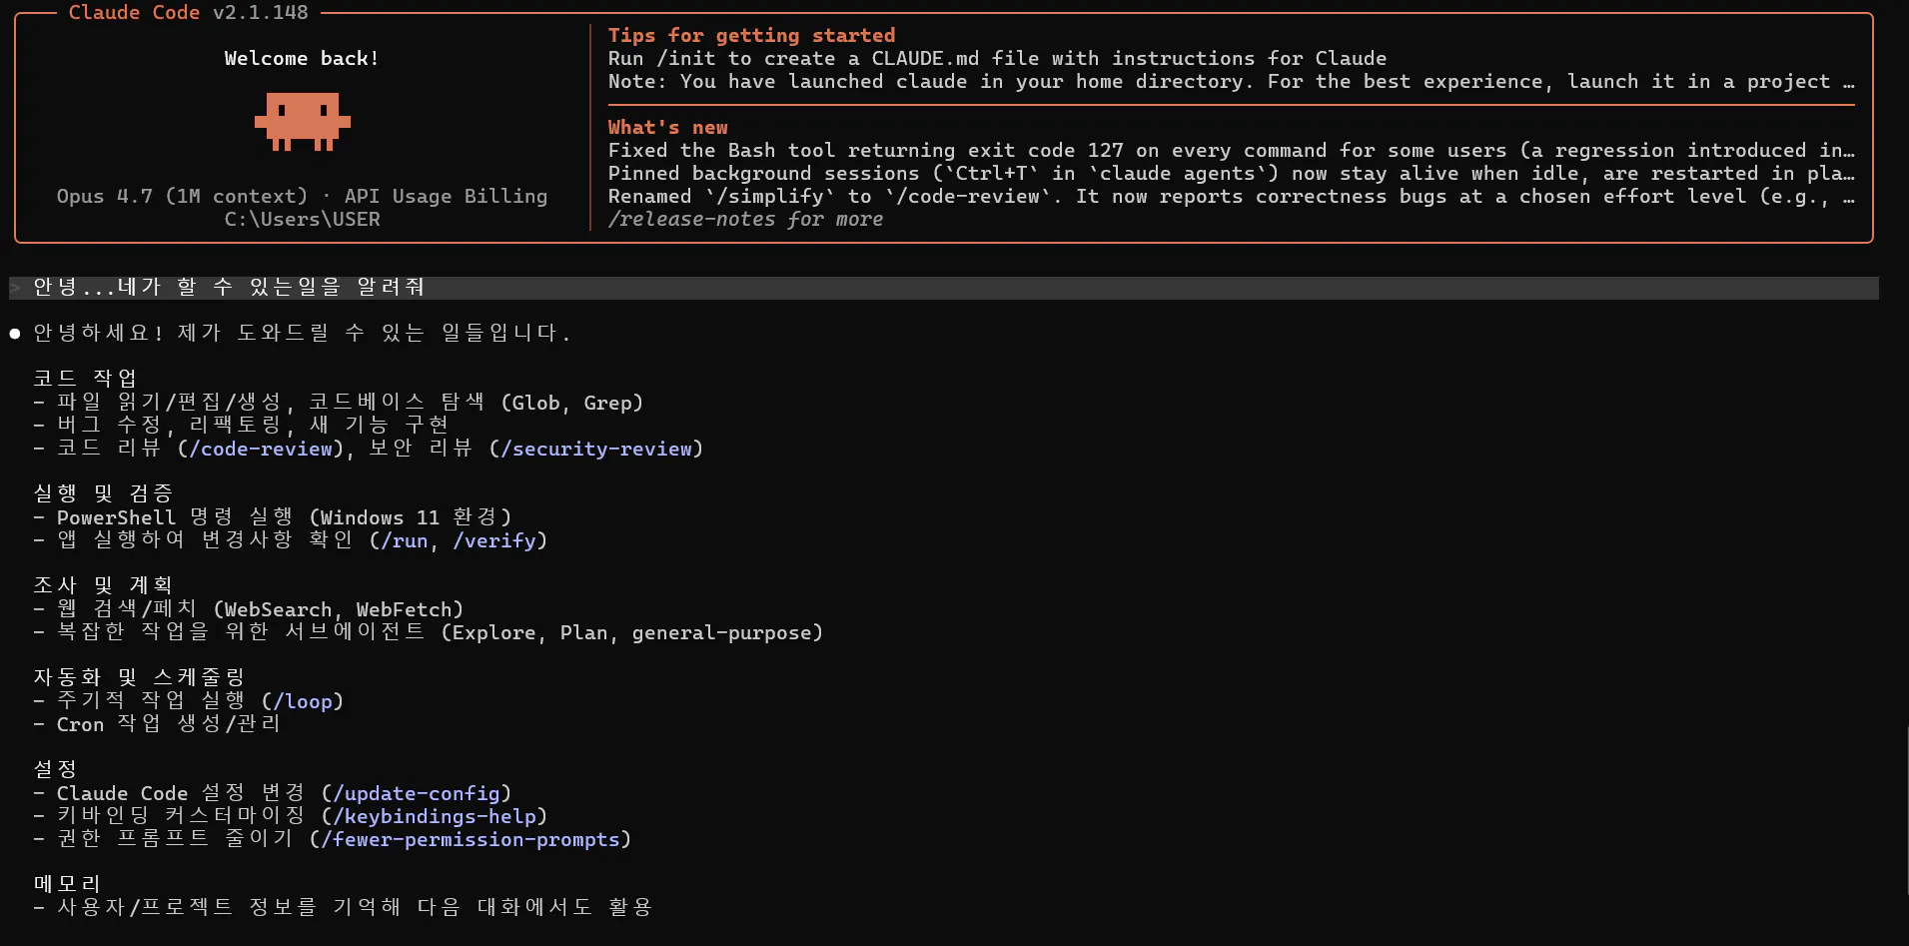Viewport: 1909px width, 946px height.
Task: Click the '조사 및 계획' section heading
Action: (x=103, y=585)
